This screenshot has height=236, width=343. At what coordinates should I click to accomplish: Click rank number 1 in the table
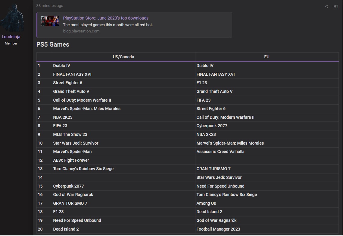pos(39,66)
